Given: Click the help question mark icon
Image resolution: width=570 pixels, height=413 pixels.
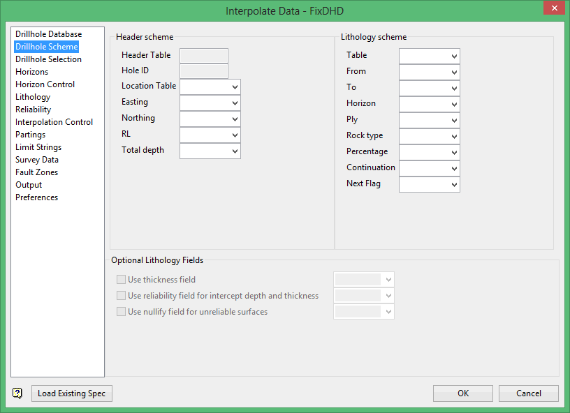Looking at the screenshot, I should pyautogui.click(x=17, y=393).
